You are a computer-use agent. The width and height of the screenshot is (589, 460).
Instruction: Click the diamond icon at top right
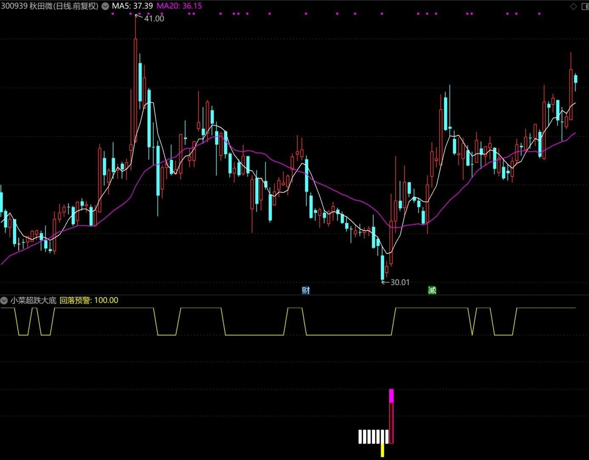[574, 6]
